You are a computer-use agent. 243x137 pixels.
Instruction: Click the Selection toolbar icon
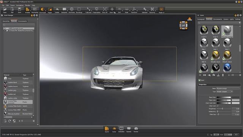(x=145, y=9)
